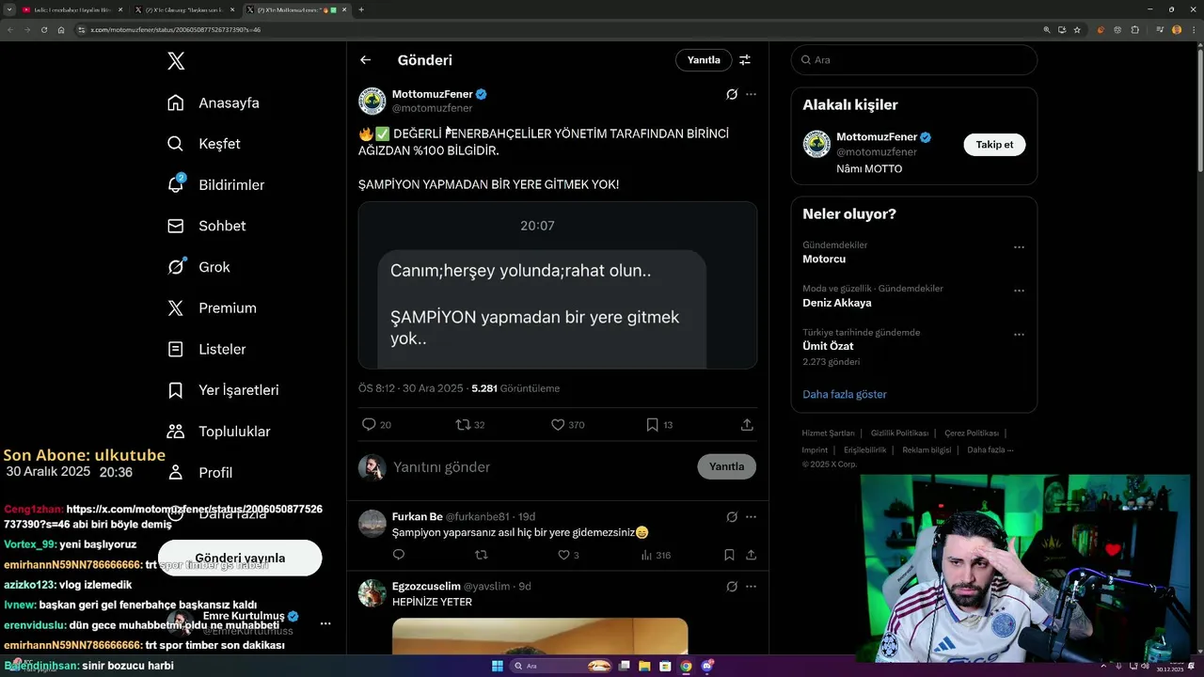Open more options on MottomuzFener post
This screenshot has width=1204, height=677.
[751, 94]
